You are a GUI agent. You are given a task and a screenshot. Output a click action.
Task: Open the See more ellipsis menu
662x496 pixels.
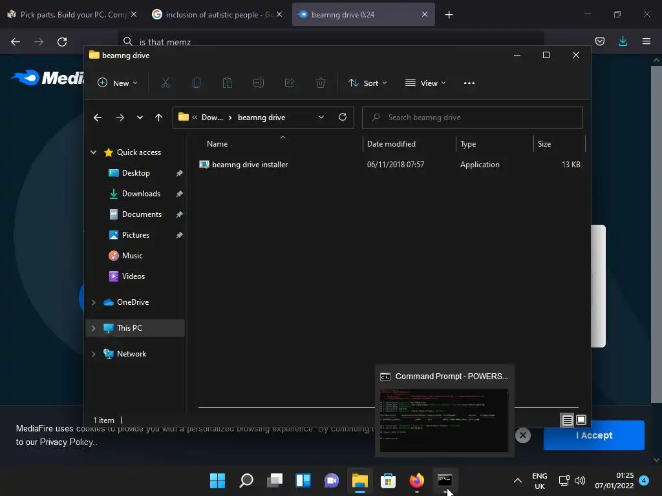[469, 83]
